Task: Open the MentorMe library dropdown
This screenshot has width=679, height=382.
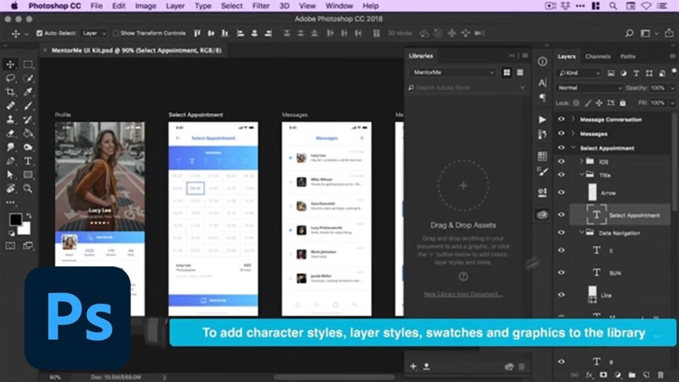Action: coord(453,72)
